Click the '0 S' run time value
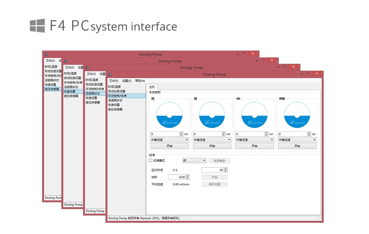Viewport: 369px width, 234px height. coord(175,170)
